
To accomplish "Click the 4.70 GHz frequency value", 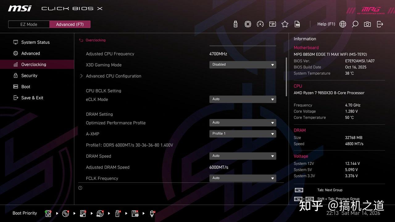I will tap(353, 105).
